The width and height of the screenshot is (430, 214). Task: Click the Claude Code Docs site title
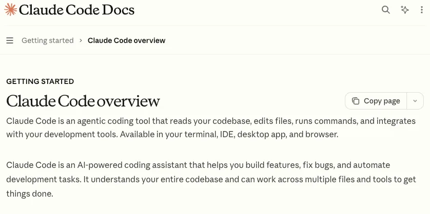[x=77, y=10]
